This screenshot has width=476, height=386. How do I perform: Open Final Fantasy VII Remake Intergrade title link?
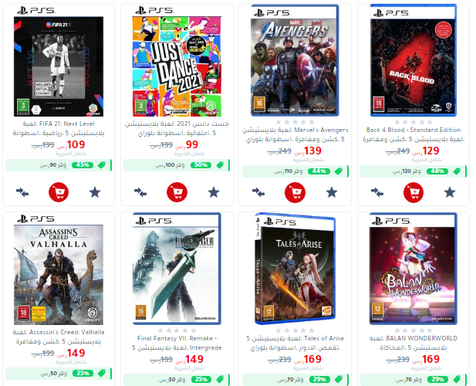[x=177, y=343]
